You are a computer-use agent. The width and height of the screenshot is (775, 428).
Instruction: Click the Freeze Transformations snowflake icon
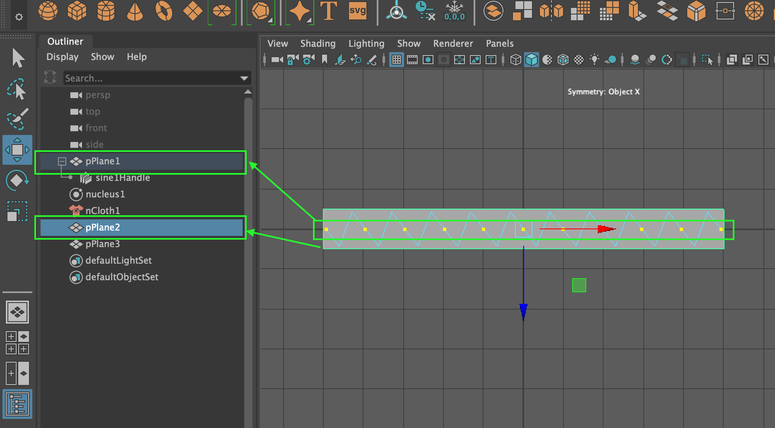[x=455, y=11]
